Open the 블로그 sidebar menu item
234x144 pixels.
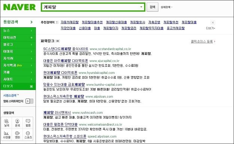[18, 44]
